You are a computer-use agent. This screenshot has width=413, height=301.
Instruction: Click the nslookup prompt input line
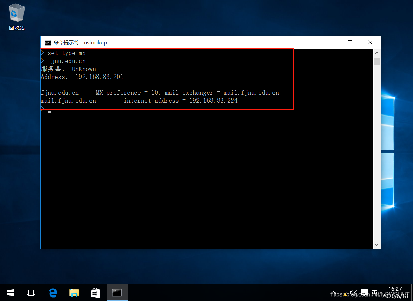pos(138,112)
